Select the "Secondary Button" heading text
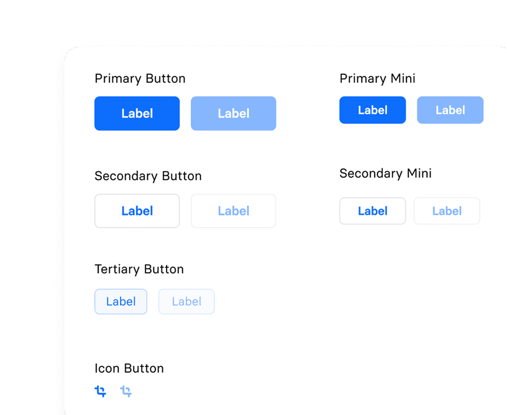This screenshot has width=507, height=415. pos(148,176)
